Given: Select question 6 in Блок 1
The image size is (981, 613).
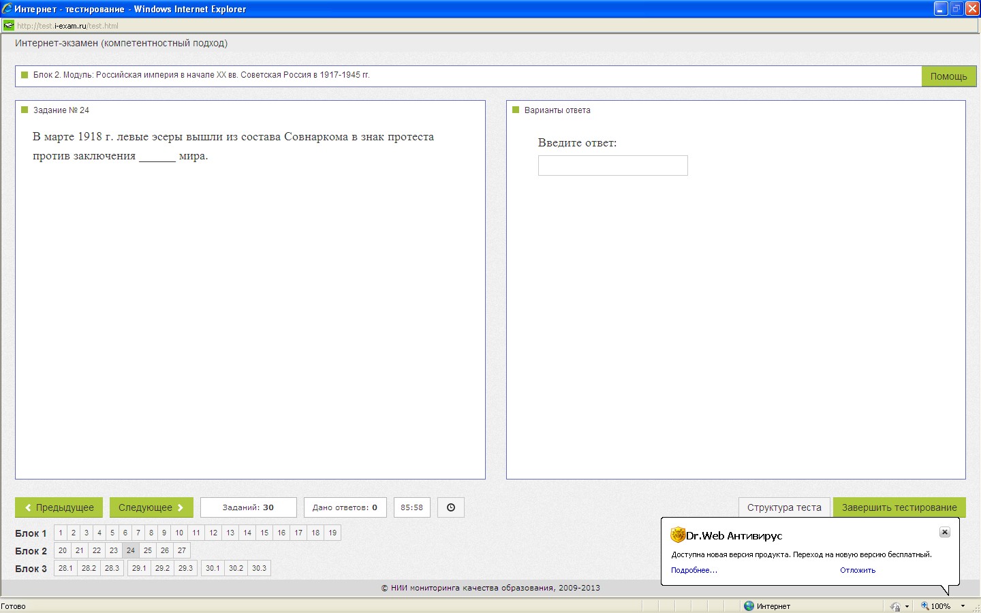Looking at the screenshot, I should click(125, 533).
